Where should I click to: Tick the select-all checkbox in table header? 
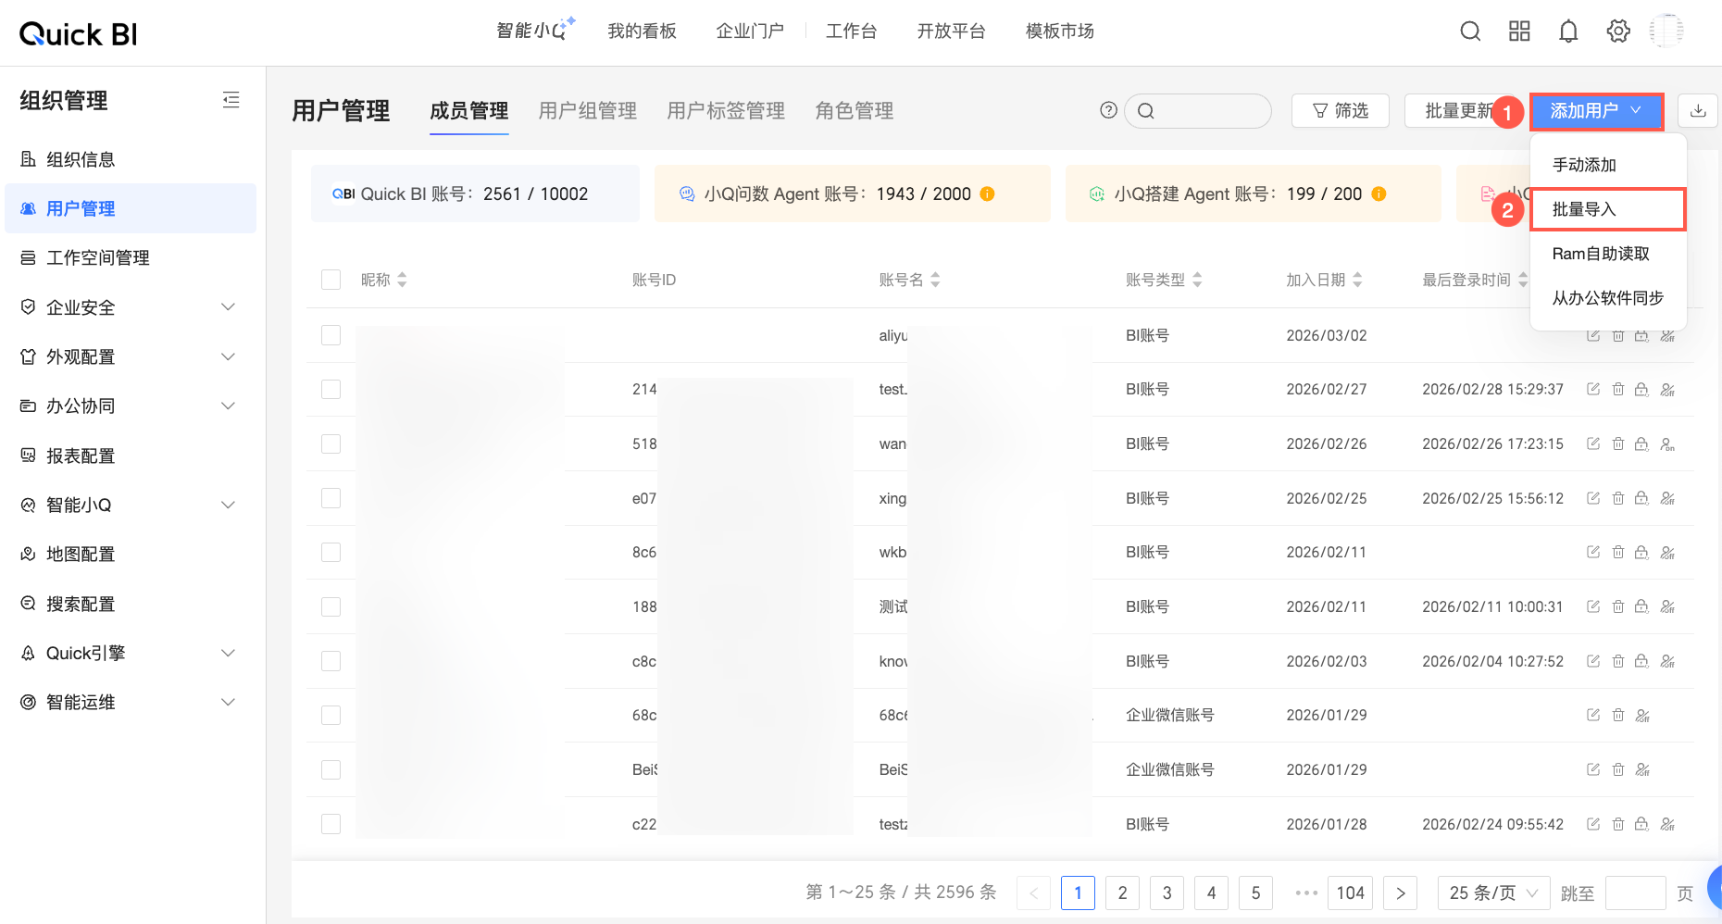point(331,280)
